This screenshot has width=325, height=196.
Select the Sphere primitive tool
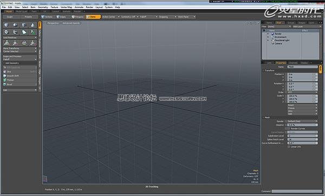pos(15,25)
